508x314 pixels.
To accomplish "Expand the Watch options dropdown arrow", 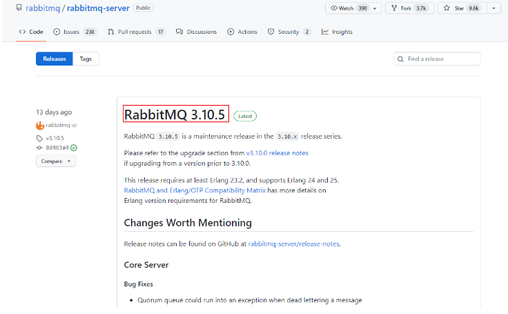I will pos(375,8).
